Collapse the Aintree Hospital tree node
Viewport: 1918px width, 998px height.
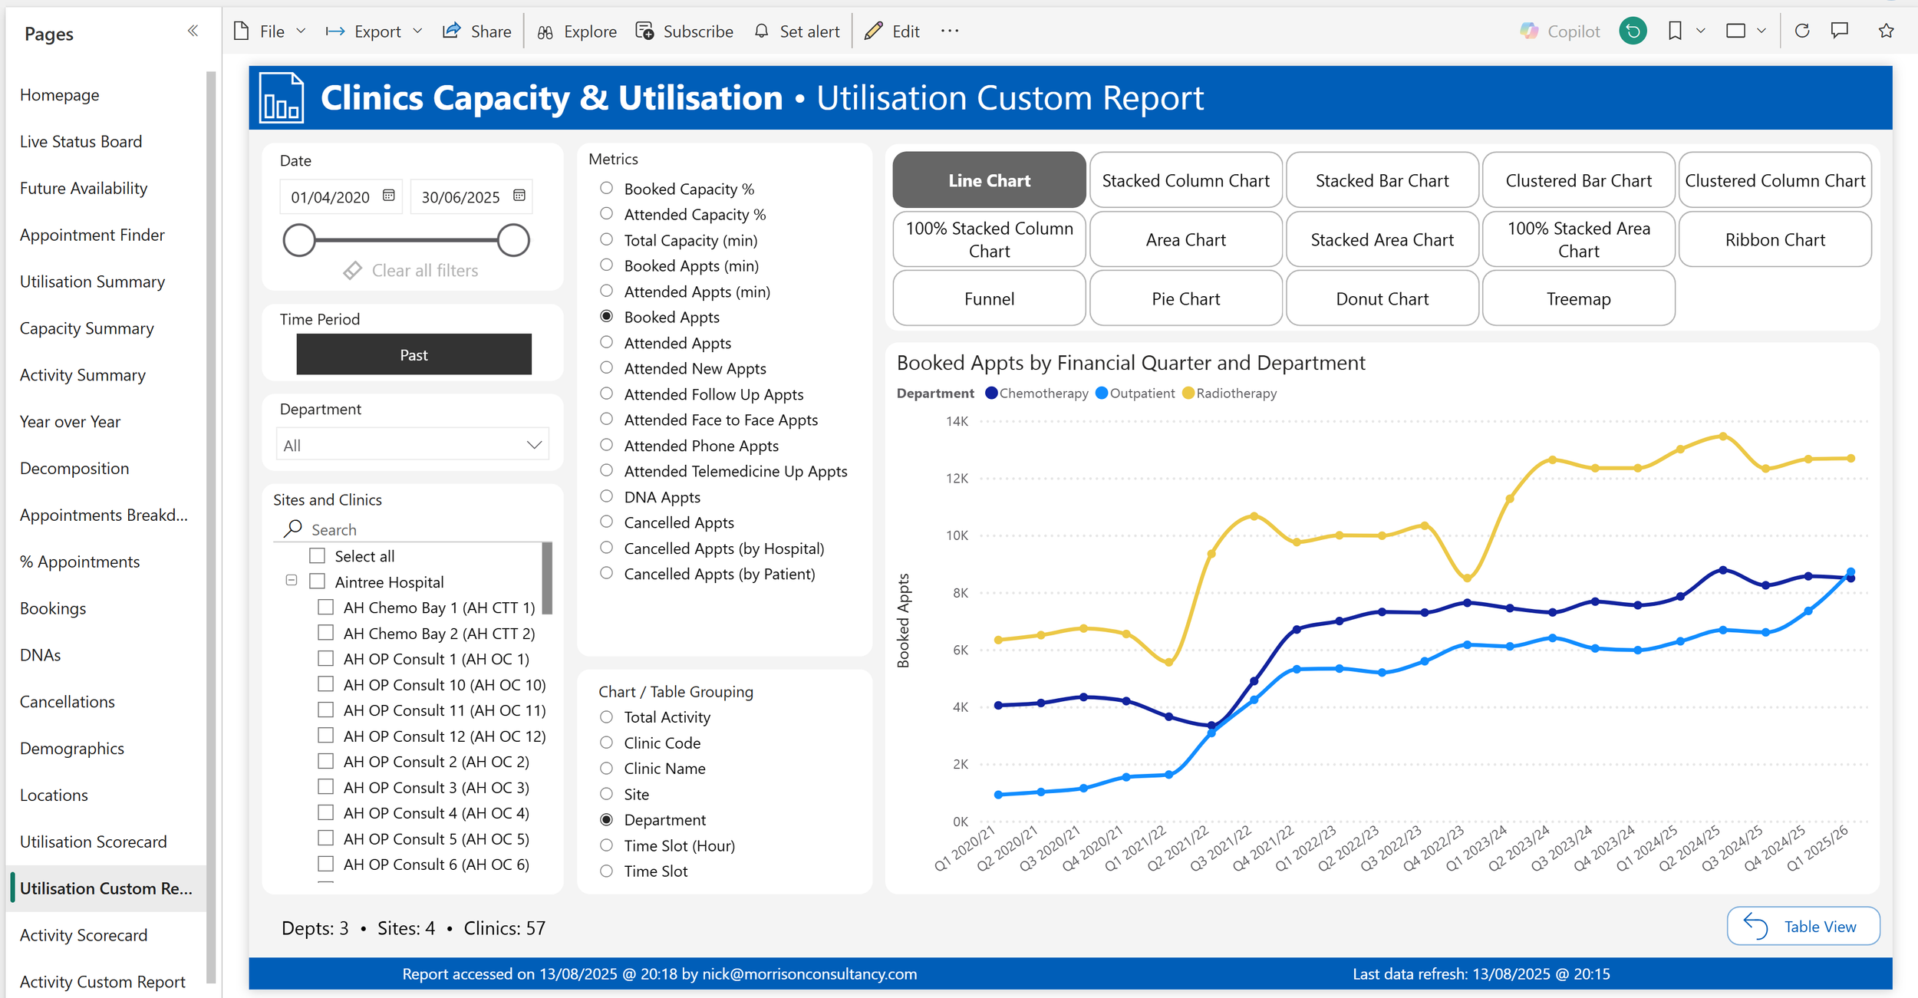click(291, 581)
